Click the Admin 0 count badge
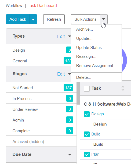This screenshot has width=131, height=164. click(70, 120)
